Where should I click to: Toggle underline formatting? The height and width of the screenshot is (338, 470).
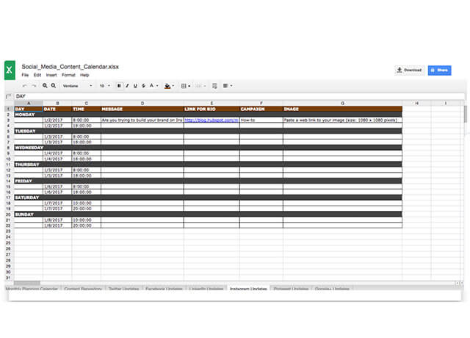pyautogui.click(x=135, y=86)
